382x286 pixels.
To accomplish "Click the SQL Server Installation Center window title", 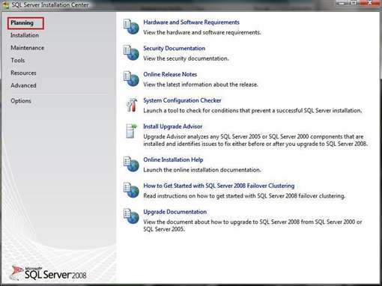I will (50, 4).
